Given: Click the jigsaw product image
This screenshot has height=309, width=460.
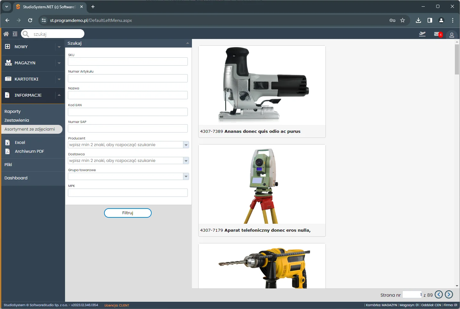Looking at the screenshot, I should pos(262,85).
